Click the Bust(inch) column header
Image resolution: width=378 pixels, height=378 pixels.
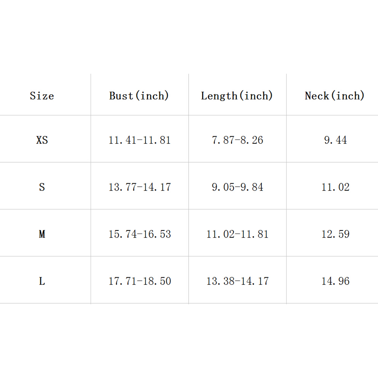coord(139,96)
